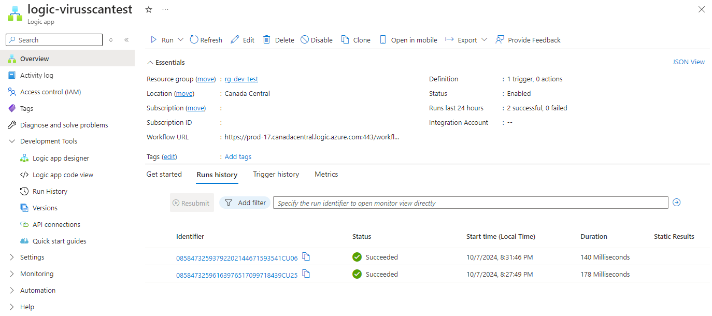Open run 08584732596163976517099718439CU25
Screen dimensions: 712x316
point(237,275)
